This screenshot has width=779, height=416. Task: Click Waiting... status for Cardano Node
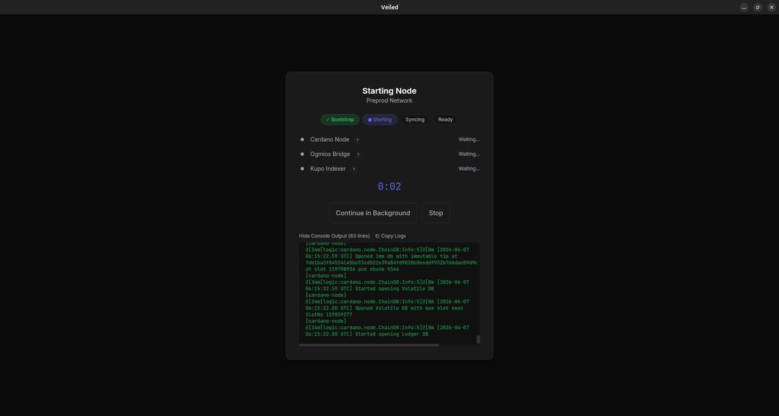[x=469, y=140]
